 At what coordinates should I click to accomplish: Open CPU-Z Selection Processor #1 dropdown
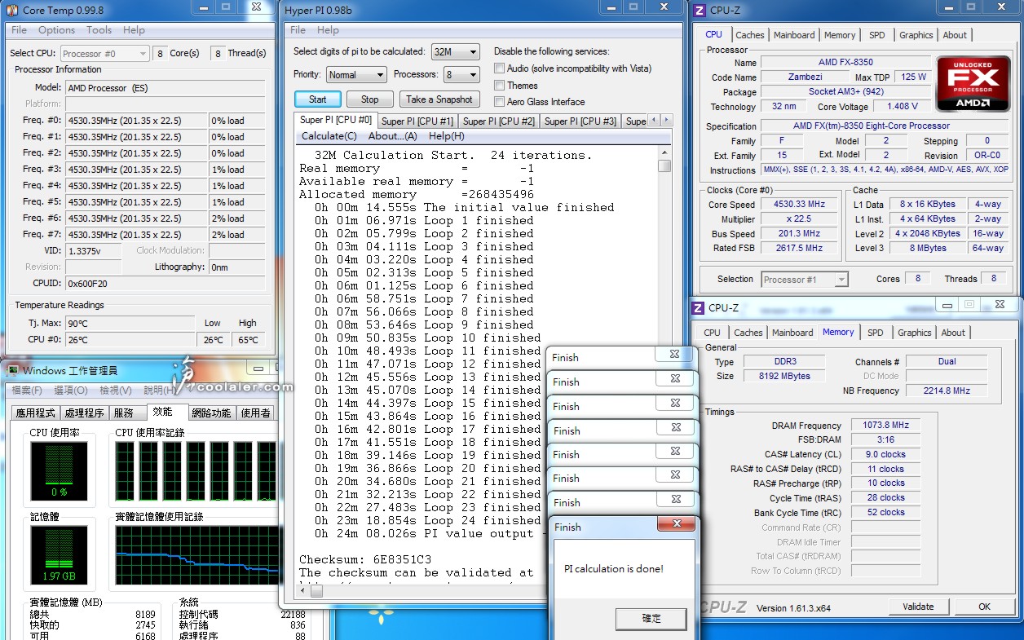805,280
